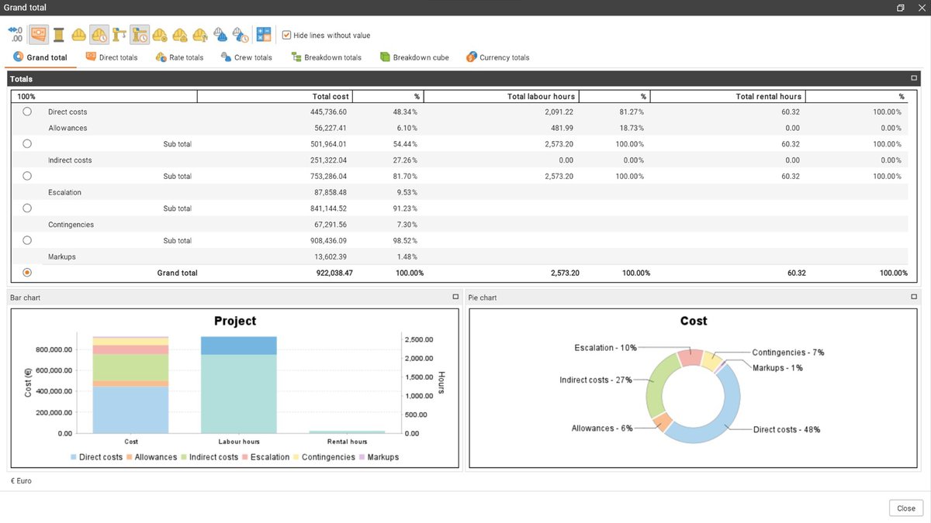Click the labour hard hat icon
Viewport: 931px width, 523px height.
[79, 34]
